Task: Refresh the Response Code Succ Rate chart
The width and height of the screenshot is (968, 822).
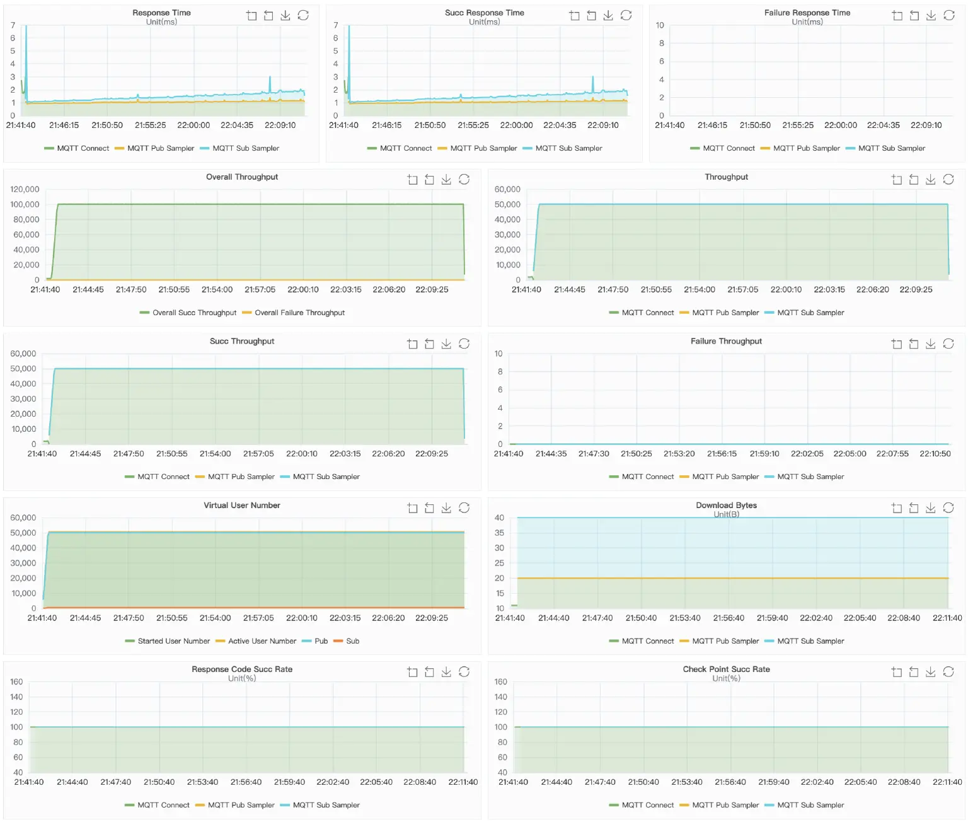Action: [x=464, y=672]
